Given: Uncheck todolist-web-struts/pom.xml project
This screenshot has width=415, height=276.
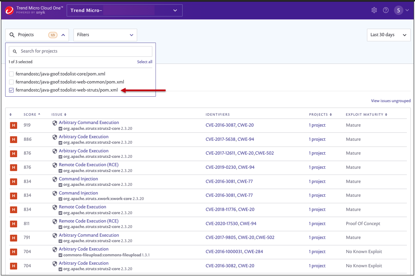Looking at the screenshot, I should point(11,90).
